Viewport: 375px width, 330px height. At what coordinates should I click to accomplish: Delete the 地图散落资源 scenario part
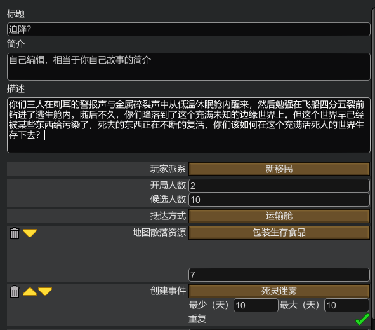click(x=15, y=233)
